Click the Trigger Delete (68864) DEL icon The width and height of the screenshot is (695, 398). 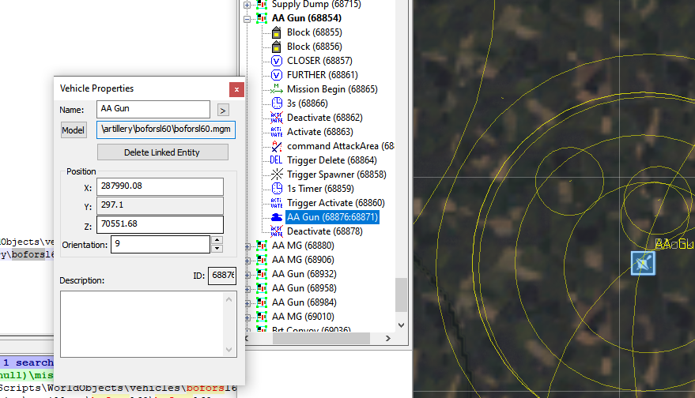click(x=277, y=160)
